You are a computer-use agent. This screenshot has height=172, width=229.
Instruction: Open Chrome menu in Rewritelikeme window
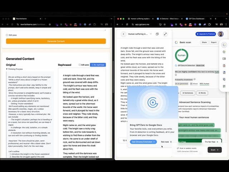pyautogui.click(x=111, y=24)
